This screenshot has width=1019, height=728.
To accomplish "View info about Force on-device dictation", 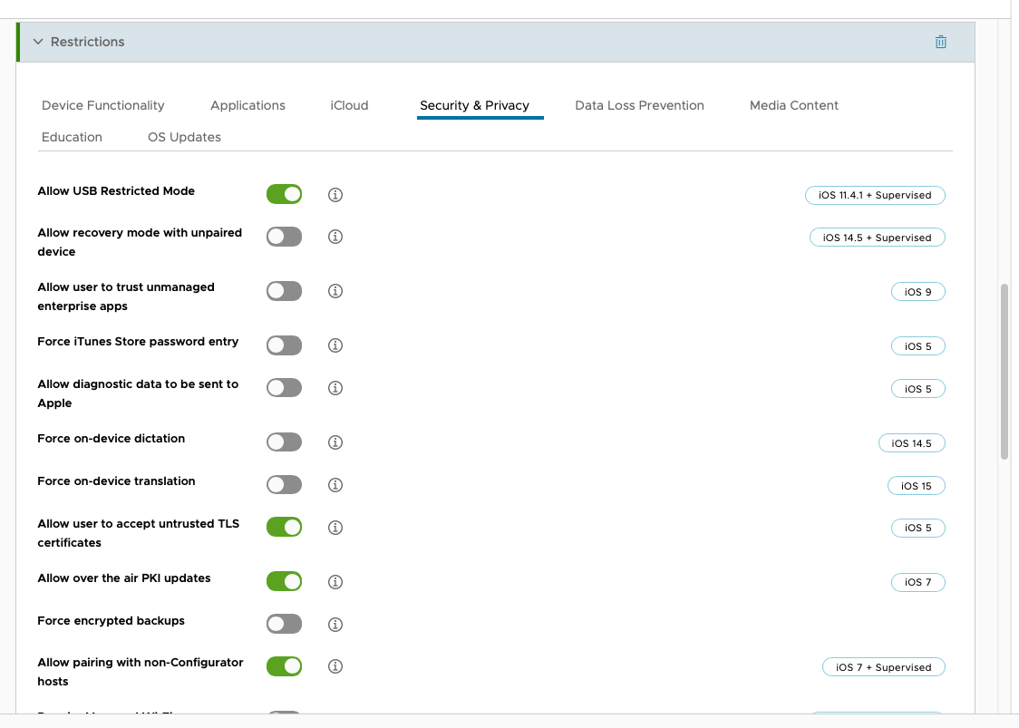I will pos(335,442).
